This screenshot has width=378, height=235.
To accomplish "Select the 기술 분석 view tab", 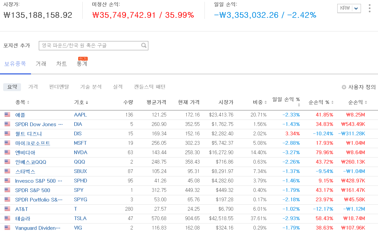I will (x=91, y=87).
